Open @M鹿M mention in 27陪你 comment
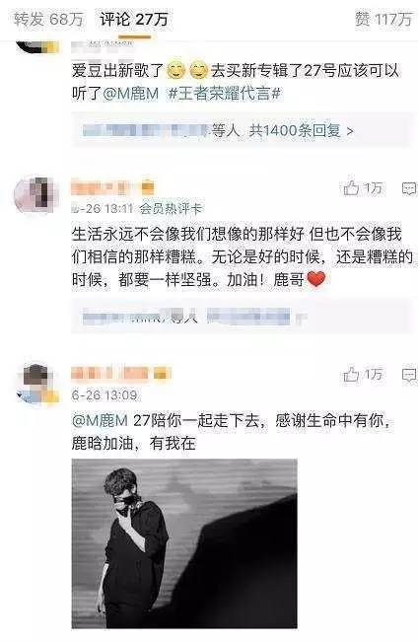 click(x=100, y=420)
